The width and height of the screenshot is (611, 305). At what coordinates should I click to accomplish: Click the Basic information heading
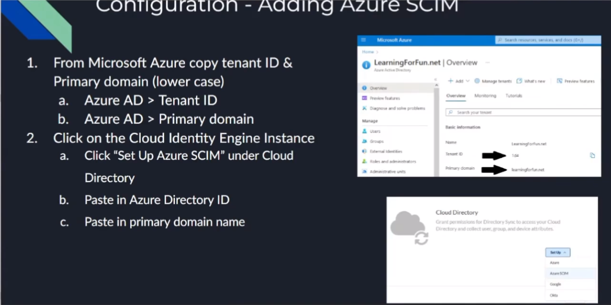click(x=463, y=127)
